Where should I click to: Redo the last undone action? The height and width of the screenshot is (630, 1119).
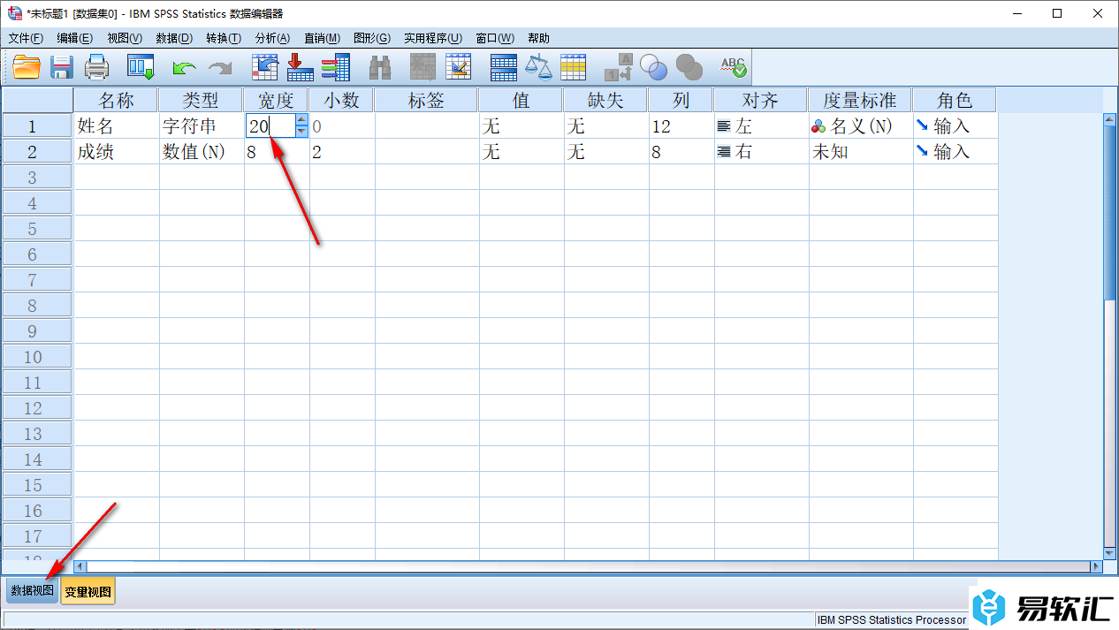click(x=219, y=67)
